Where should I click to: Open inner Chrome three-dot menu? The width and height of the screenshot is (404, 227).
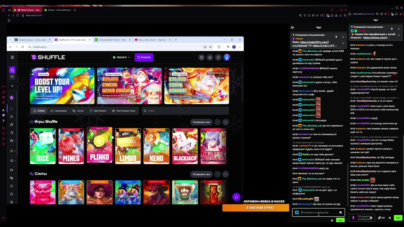(x=240, y=47)
